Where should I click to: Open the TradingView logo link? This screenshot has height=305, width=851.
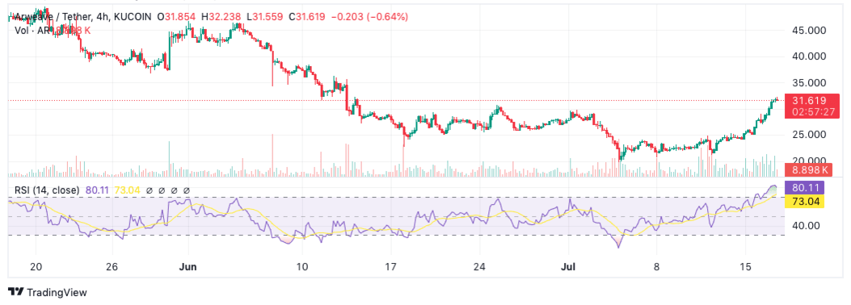pyautogui.click(x=47, y=293)
